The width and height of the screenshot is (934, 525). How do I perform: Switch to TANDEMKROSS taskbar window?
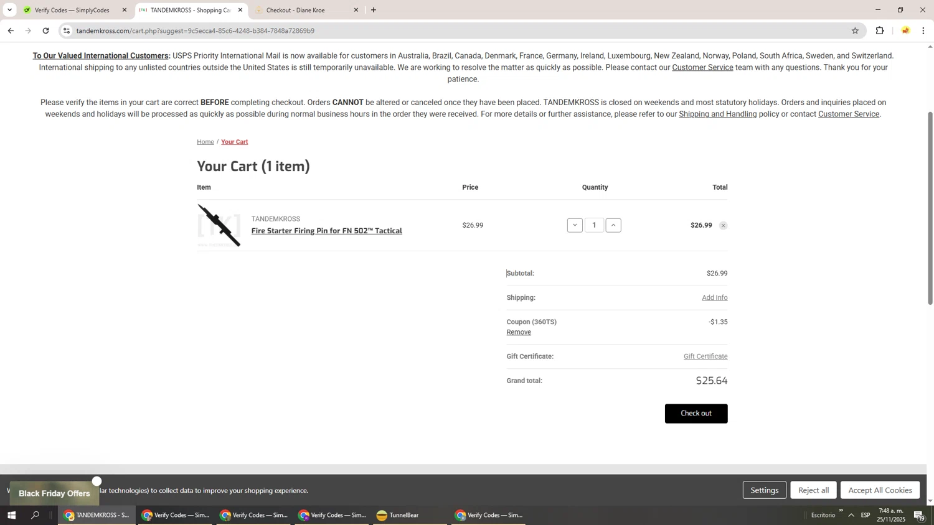pyautogui.click(x=97, y=515)
